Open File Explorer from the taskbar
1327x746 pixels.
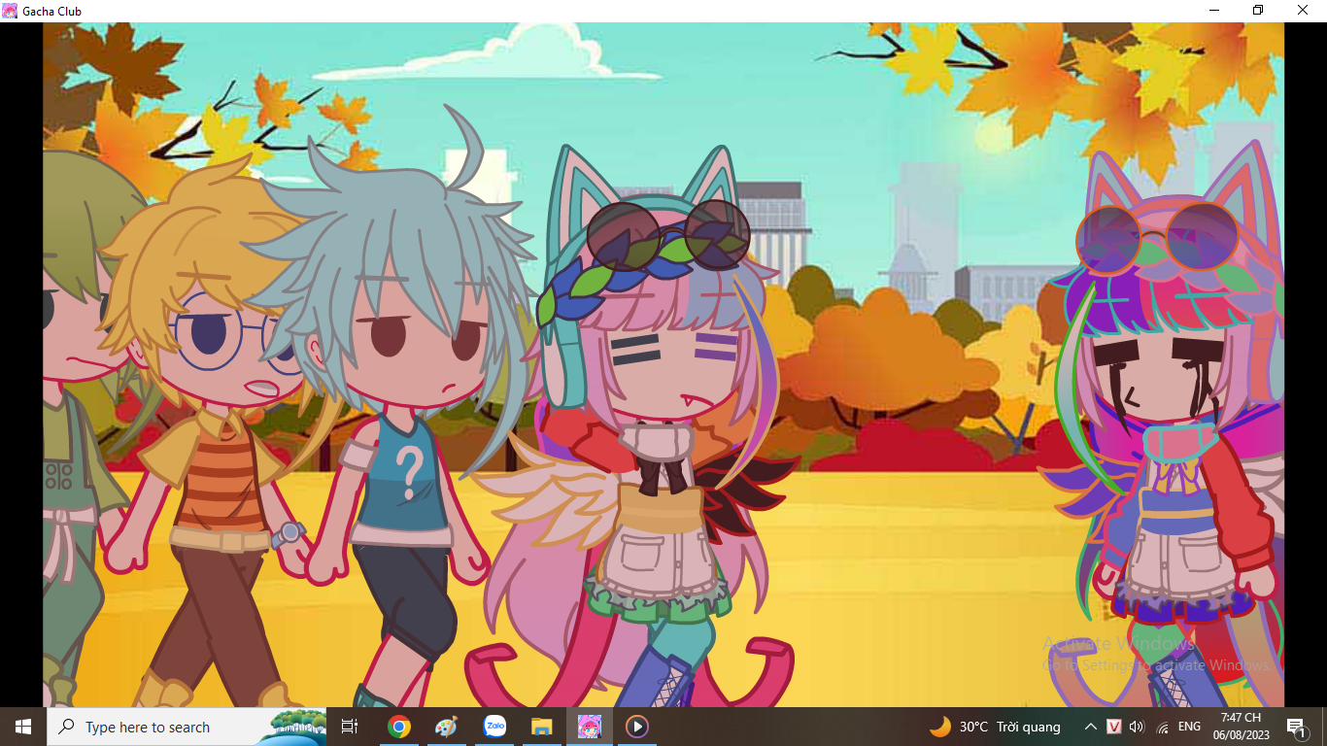click(x=542, y=727)
